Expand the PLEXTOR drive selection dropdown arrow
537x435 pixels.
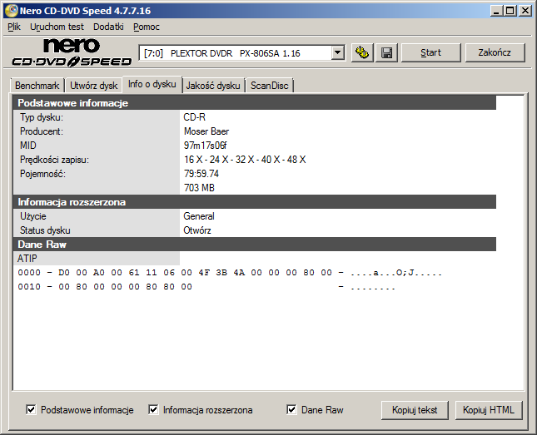point(338,53)
